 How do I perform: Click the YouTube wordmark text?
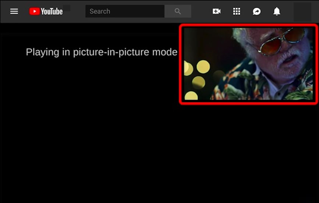coord(52,11)
